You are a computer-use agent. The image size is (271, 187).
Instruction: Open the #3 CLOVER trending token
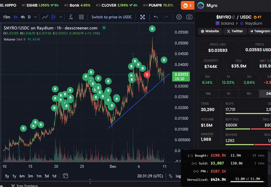click(117, 5)
